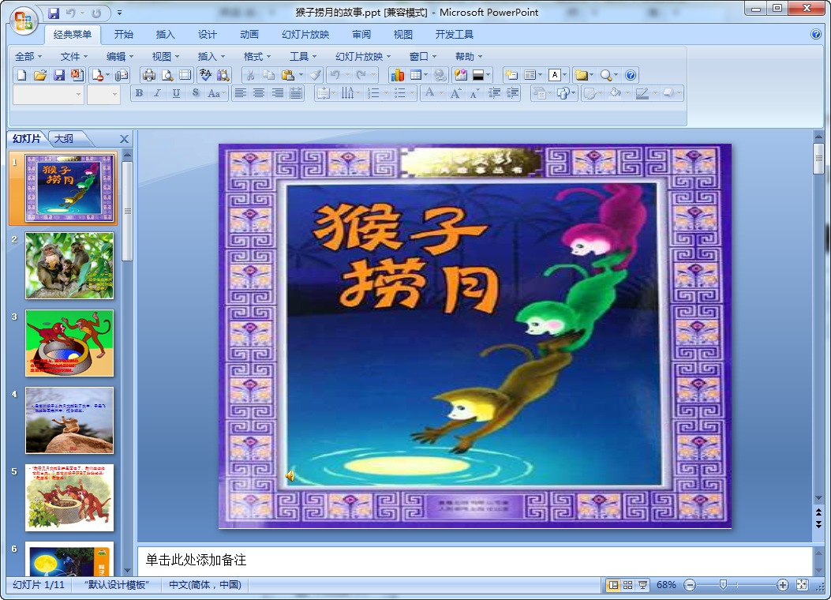Adjust the zoom slider handle
This screenshot has width=831, height=600.
[723, 585]
